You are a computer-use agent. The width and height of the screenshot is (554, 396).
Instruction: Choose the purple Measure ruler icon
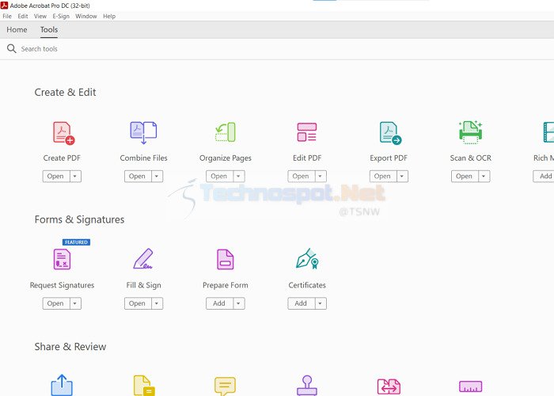coord(470,386)
